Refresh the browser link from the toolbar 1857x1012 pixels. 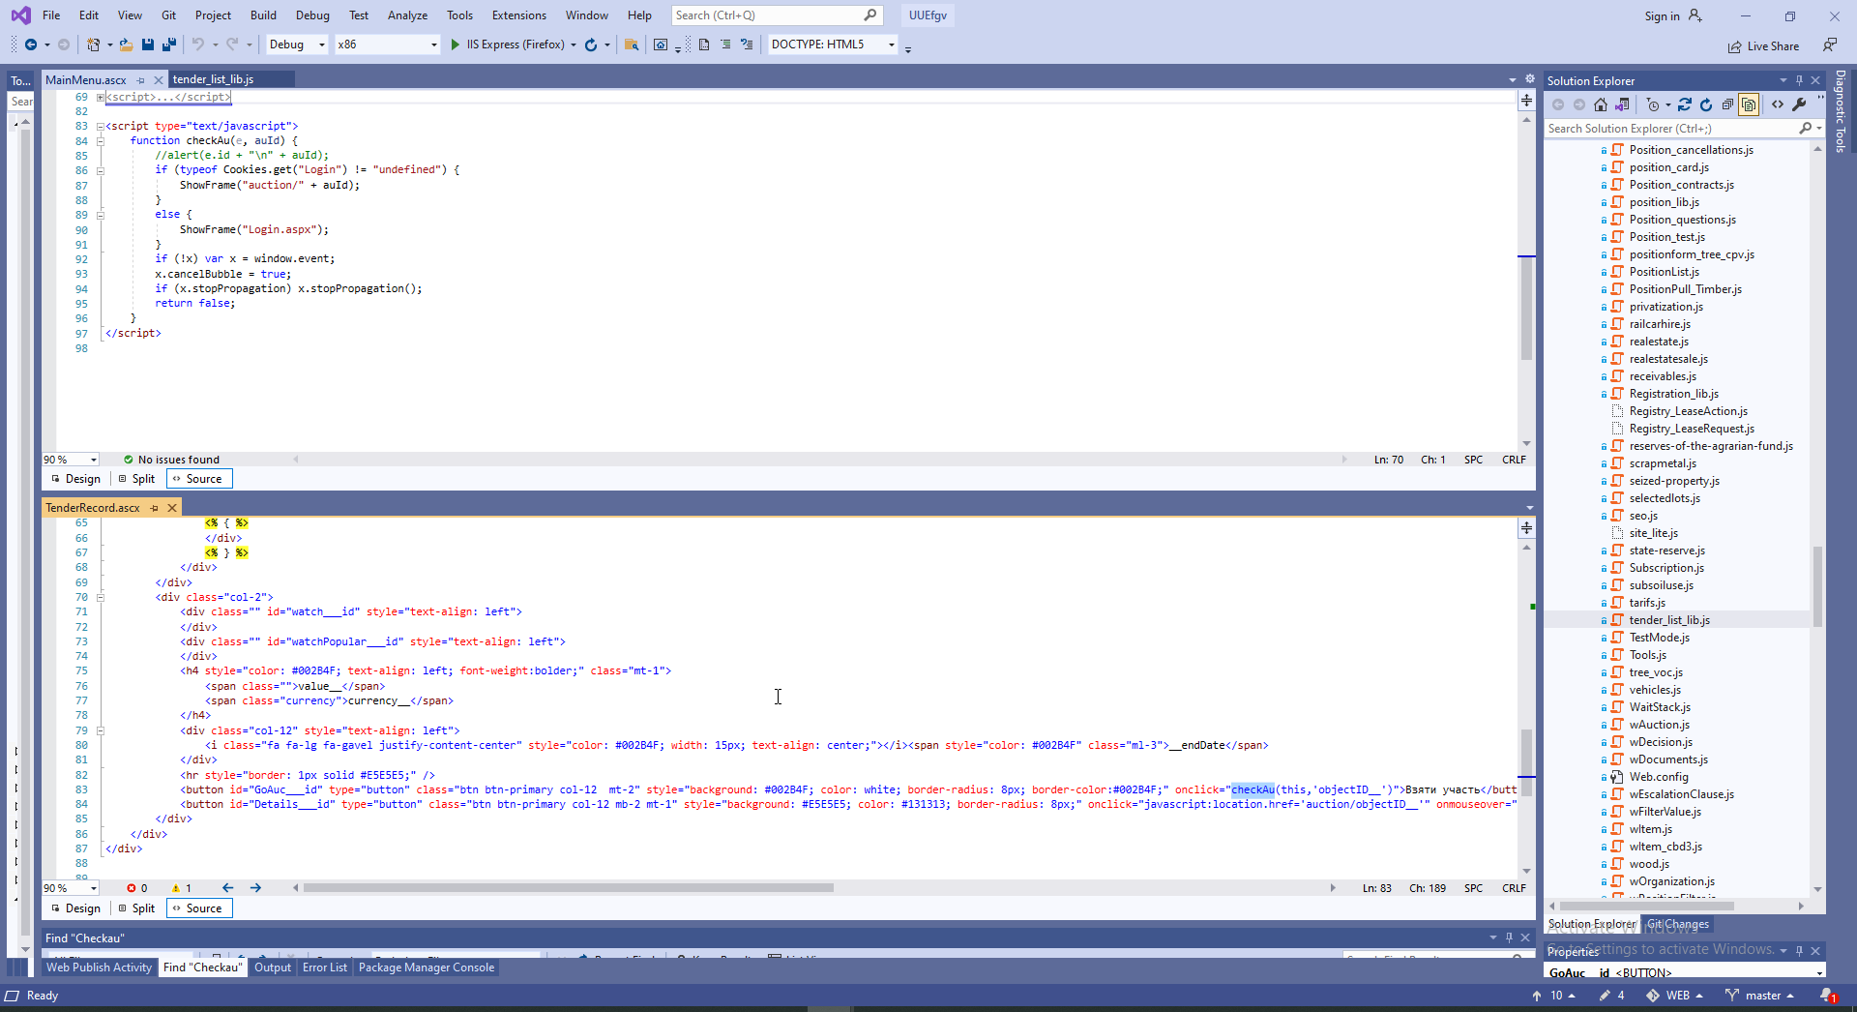point(591,45)
